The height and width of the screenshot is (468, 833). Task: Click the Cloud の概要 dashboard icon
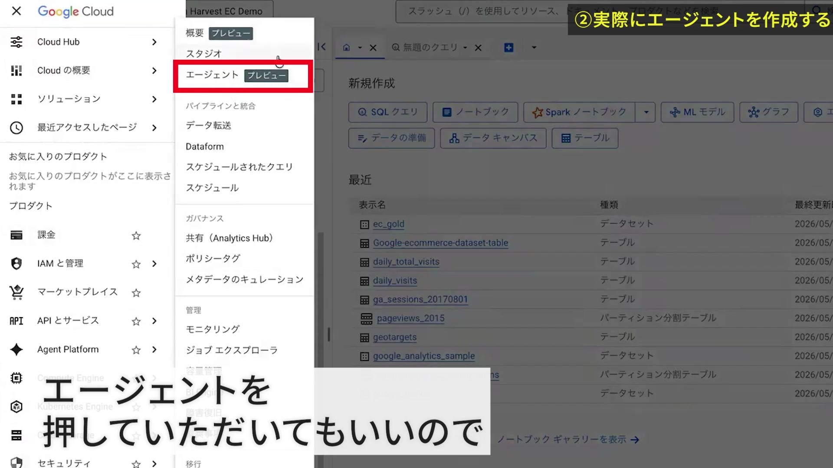[16, 71]
